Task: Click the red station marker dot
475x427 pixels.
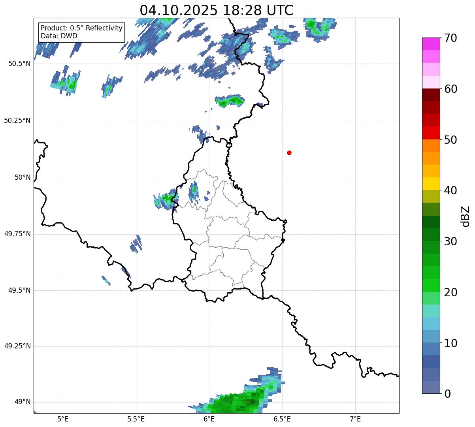Action: click(289, 152)
